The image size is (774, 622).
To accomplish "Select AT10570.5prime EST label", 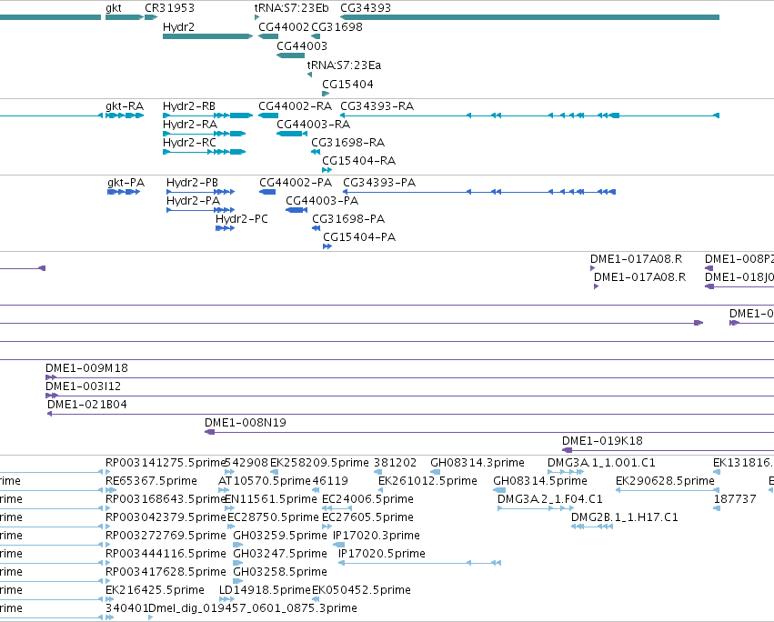I will (x=265, y=481).
